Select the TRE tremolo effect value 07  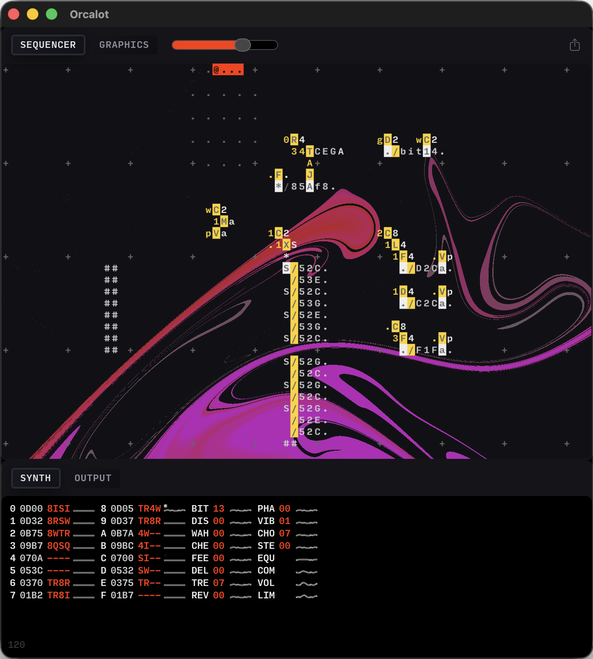(x=218, y=583)
